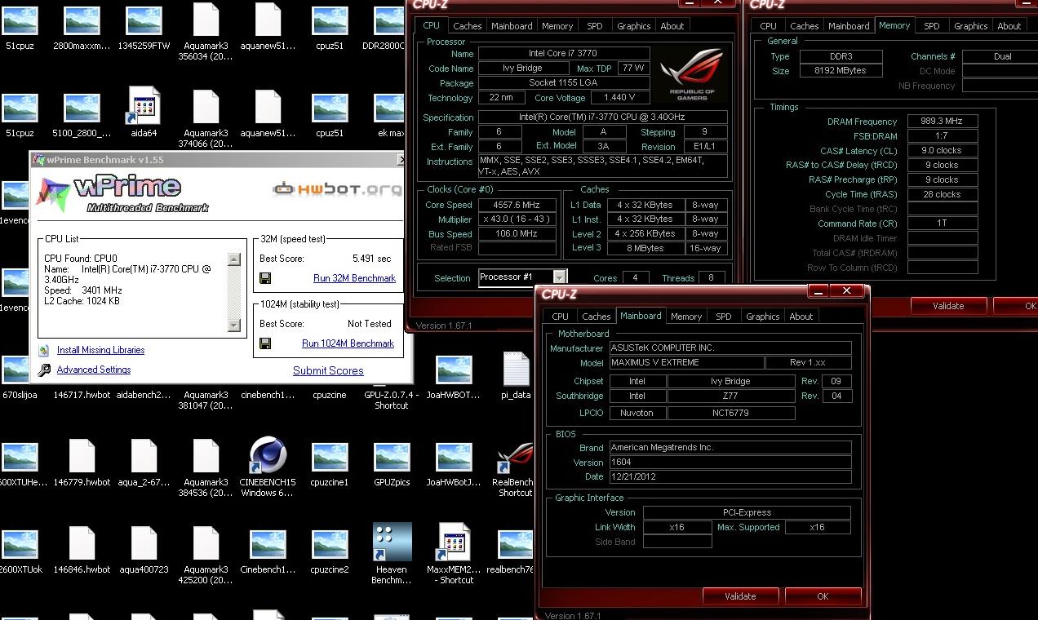Click the 32M Best Score 5.491 sec

371,259
